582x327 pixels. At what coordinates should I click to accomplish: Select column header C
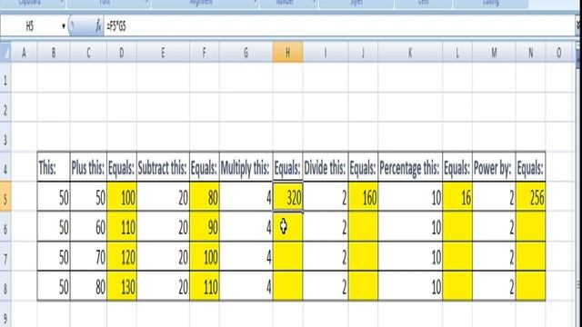click(x=88, y=53)
